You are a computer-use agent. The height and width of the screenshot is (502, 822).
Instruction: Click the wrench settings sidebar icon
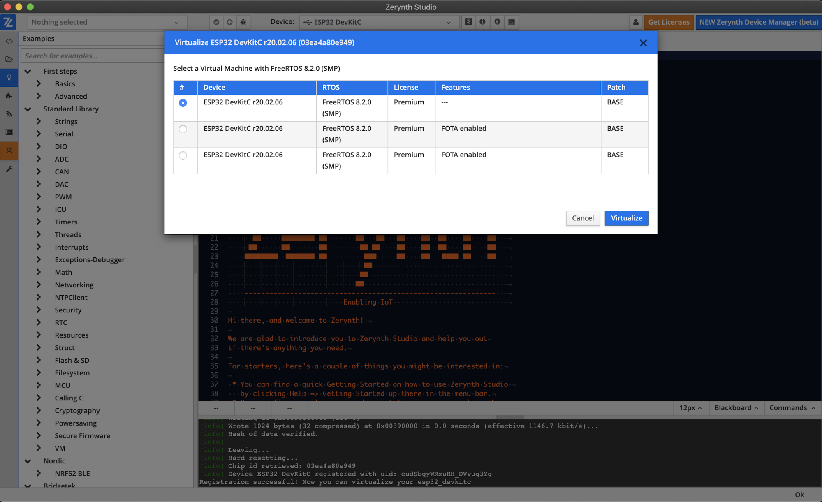9,169
